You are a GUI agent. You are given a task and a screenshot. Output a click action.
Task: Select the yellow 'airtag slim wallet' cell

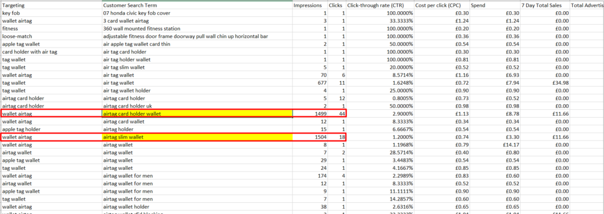[x=197, y=137]
